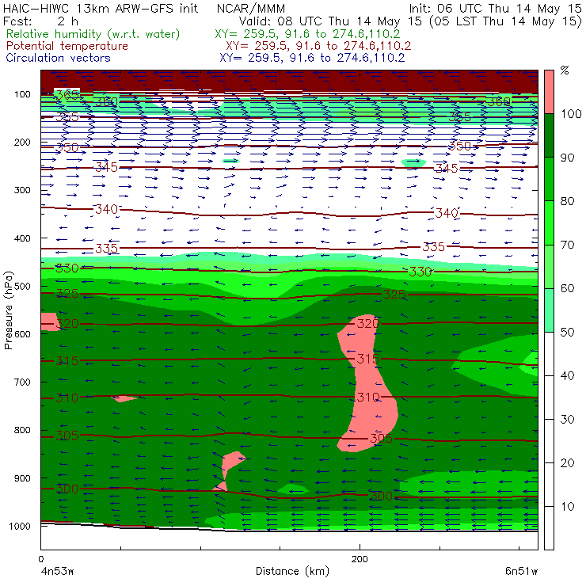Click the '0' distance axis label
The width and height of the screenshot is (586, 586).
tap(41, 559)
